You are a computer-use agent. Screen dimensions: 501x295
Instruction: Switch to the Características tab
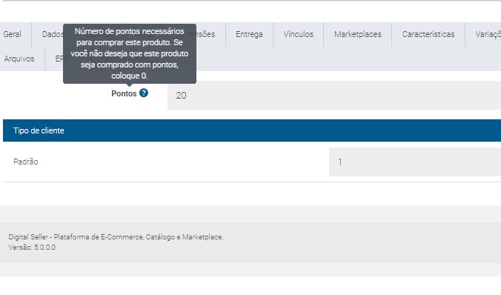coord(428,34)
